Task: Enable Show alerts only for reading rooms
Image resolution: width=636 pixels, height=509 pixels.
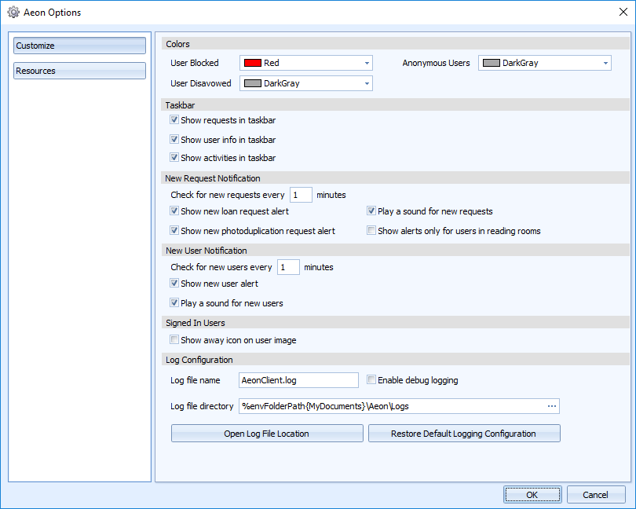Action: [371, 231]
